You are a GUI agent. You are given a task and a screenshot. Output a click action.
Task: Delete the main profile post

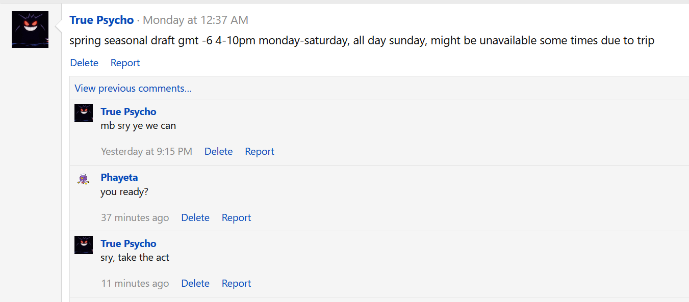[x=84, y=63]
